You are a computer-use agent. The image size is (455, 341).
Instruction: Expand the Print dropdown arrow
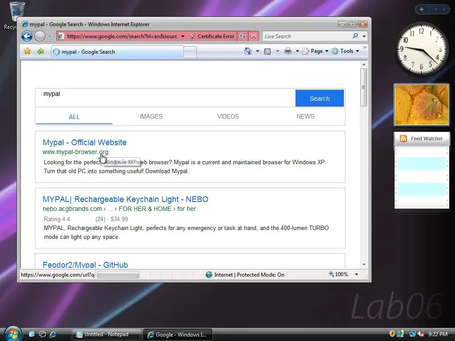297,51
